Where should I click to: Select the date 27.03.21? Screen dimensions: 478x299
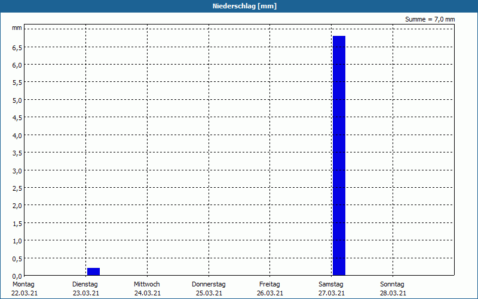coord(332,294)
